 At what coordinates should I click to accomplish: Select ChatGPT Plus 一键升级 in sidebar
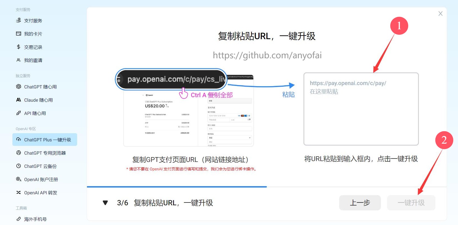(45, 140)
